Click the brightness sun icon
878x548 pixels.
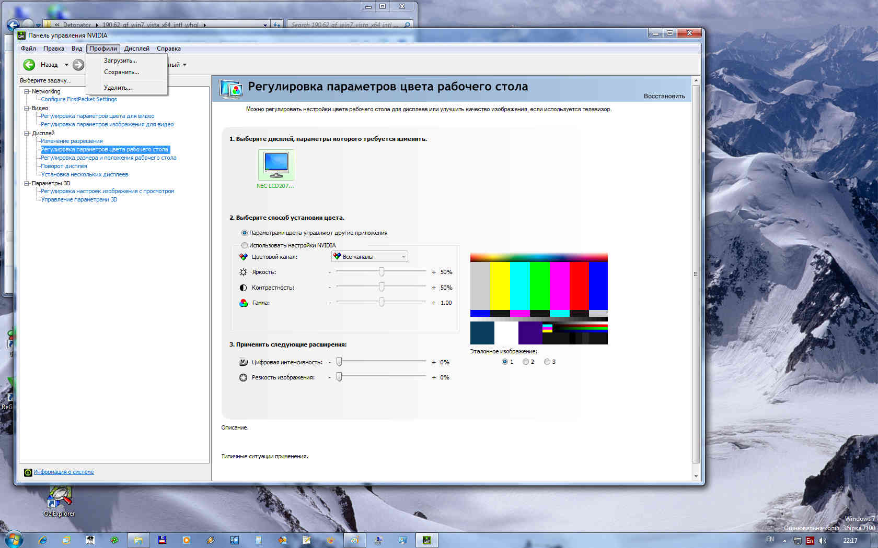pos(243,272)
